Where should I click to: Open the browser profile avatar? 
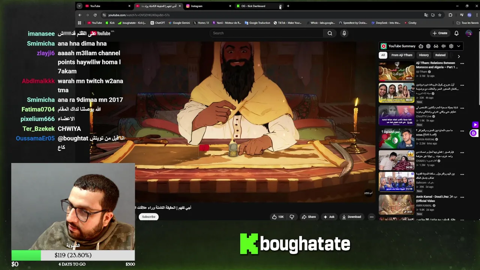pos(469,15)
